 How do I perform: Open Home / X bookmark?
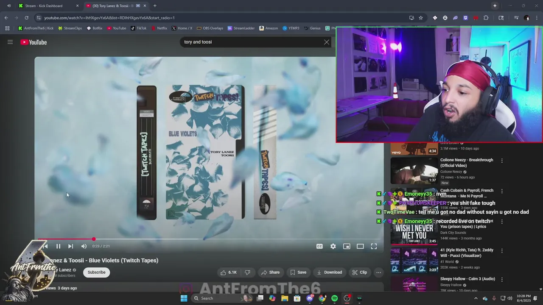click(x=182, y=28)
